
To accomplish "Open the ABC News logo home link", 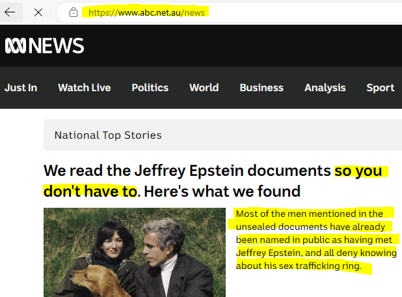I will (44, 46).
